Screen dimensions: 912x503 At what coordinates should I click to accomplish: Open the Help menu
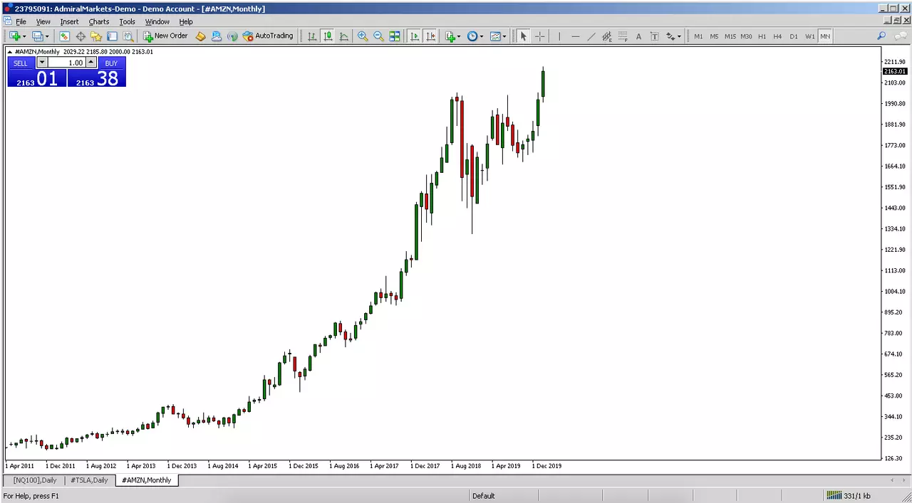coord(186,21)
